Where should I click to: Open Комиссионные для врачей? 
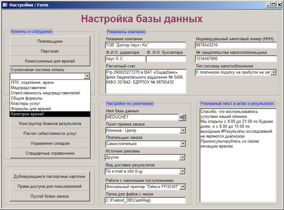pos(50,61)
